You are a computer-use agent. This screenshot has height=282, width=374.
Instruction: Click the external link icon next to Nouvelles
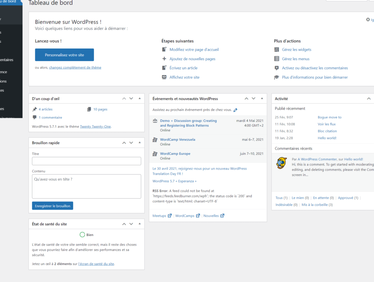coord(222,216)
